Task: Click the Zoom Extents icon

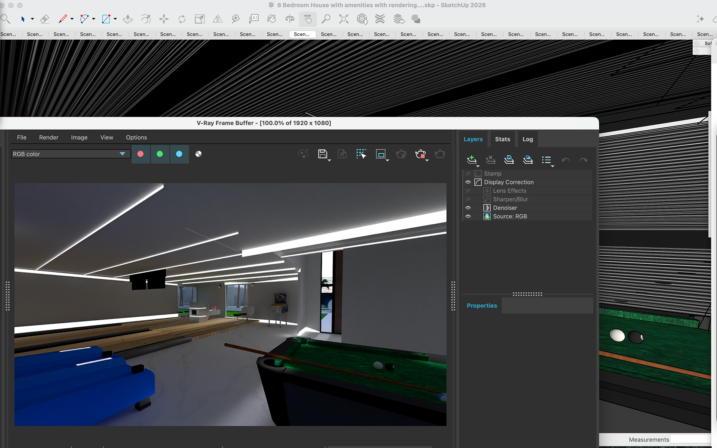Action: [x=344, y=19]
